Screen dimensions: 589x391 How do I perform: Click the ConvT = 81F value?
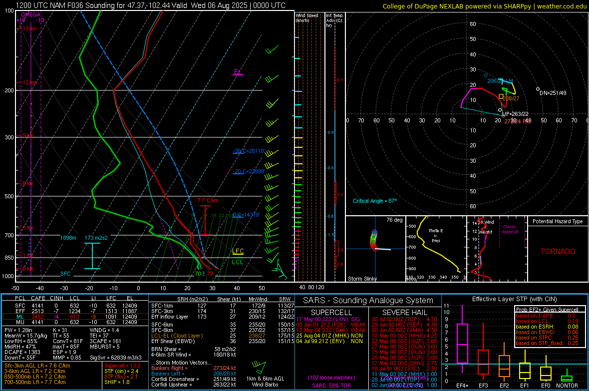click(68, 342)
